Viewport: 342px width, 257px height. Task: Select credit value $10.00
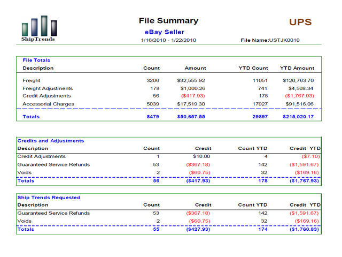tap(201, 156)
